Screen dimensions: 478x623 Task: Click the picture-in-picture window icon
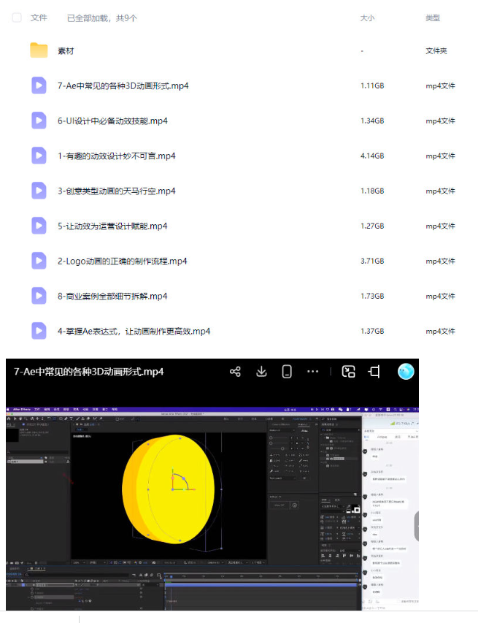point(349,372)
